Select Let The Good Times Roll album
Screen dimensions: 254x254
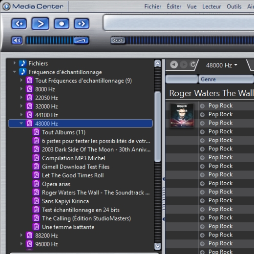click(73, 175)
